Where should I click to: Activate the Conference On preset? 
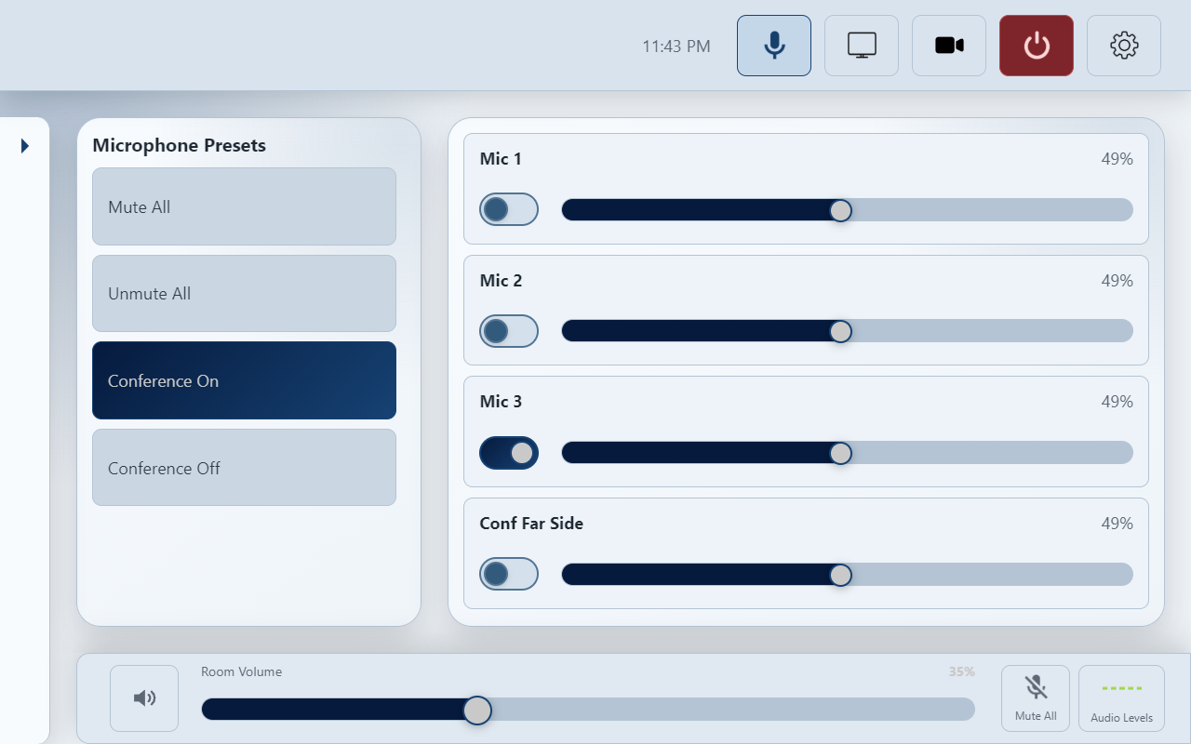(244, 380)
